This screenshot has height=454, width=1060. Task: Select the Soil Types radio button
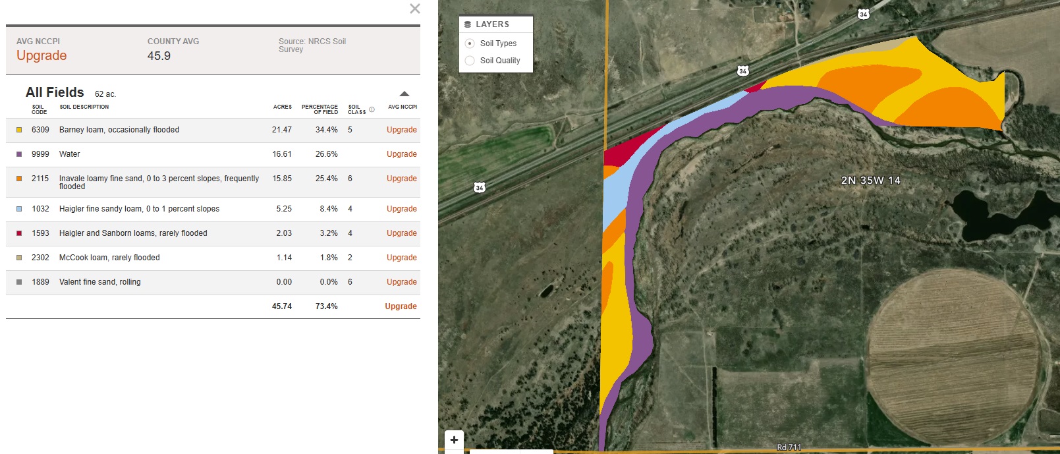470,43
